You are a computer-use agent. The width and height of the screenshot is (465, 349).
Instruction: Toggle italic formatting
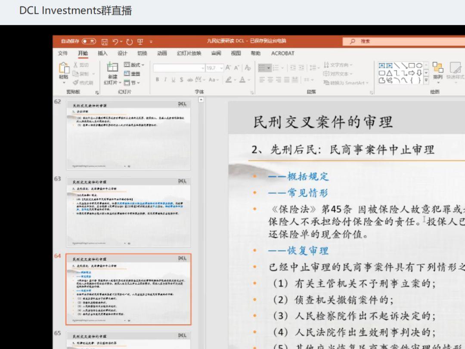[x=165, y=80]
